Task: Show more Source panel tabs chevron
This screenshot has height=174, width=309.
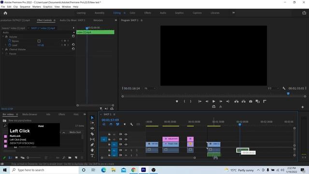Action: tap(116, 20)
